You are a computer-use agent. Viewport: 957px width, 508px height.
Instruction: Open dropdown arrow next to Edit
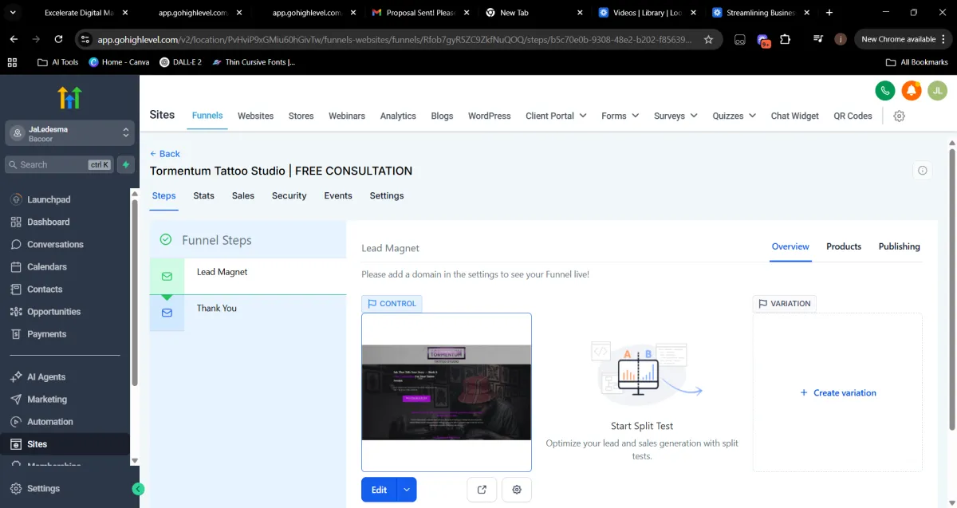[x=407, y=490]
